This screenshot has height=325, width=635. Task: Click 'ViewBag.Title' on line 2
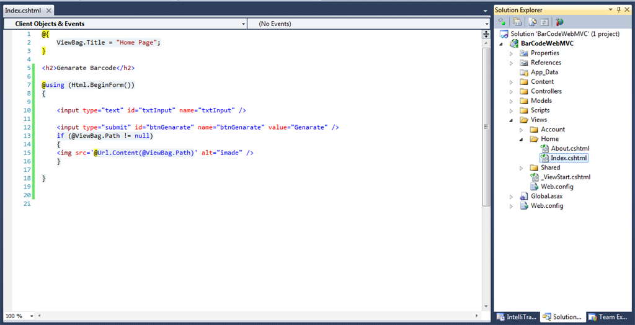click(81, 42)
